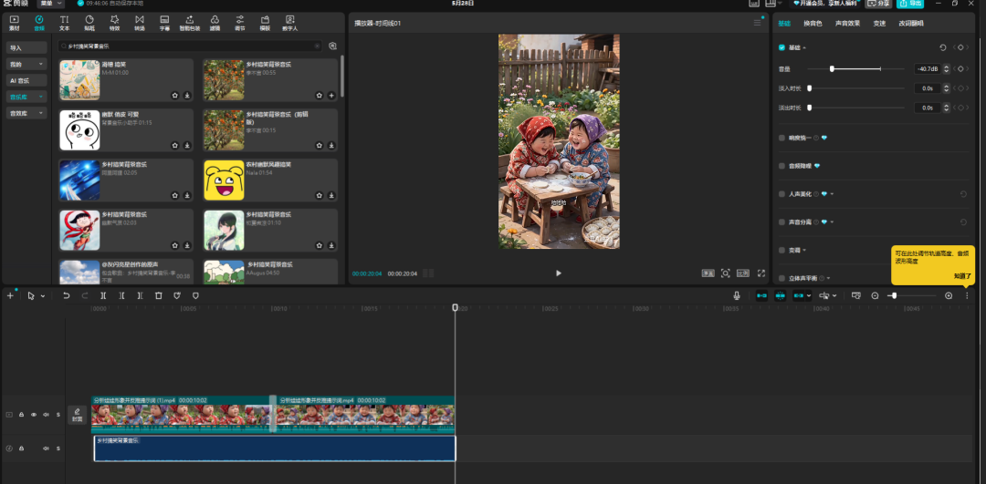Enable the 响度统一 checkbox
The image size is (986, 484).
(781, 138)
